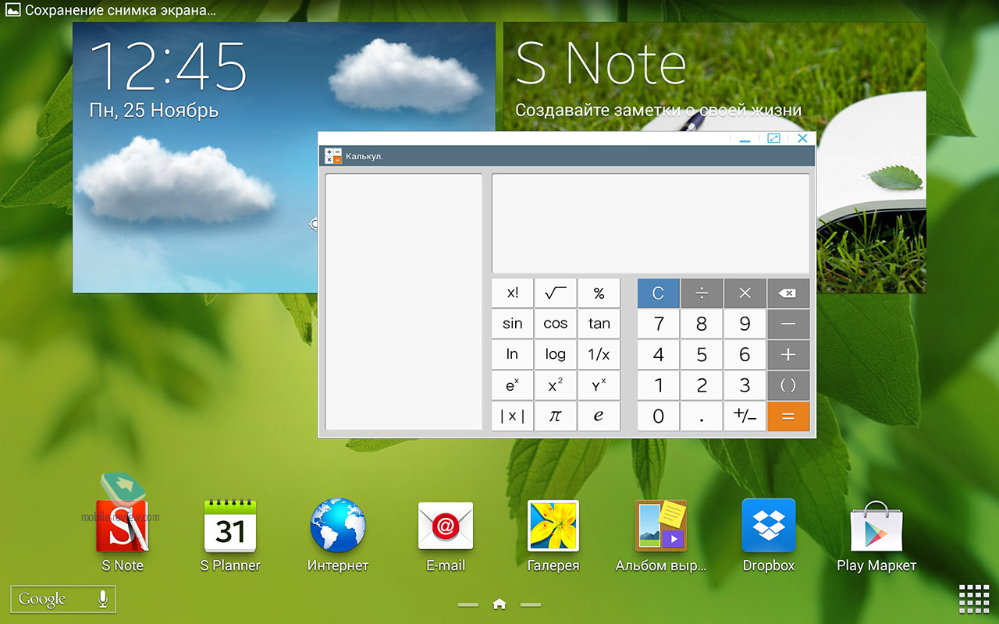The width and height of the screenshot is (999, 624).
Task: Tap digit 7 on calculator
Action: pos(659,324)
